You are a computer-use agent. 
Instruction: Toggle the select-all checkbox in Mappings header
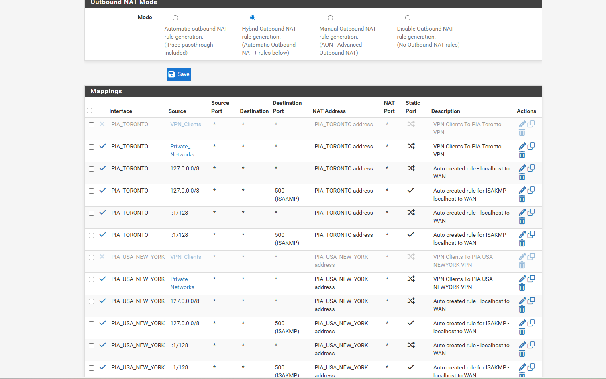point(90,111)
